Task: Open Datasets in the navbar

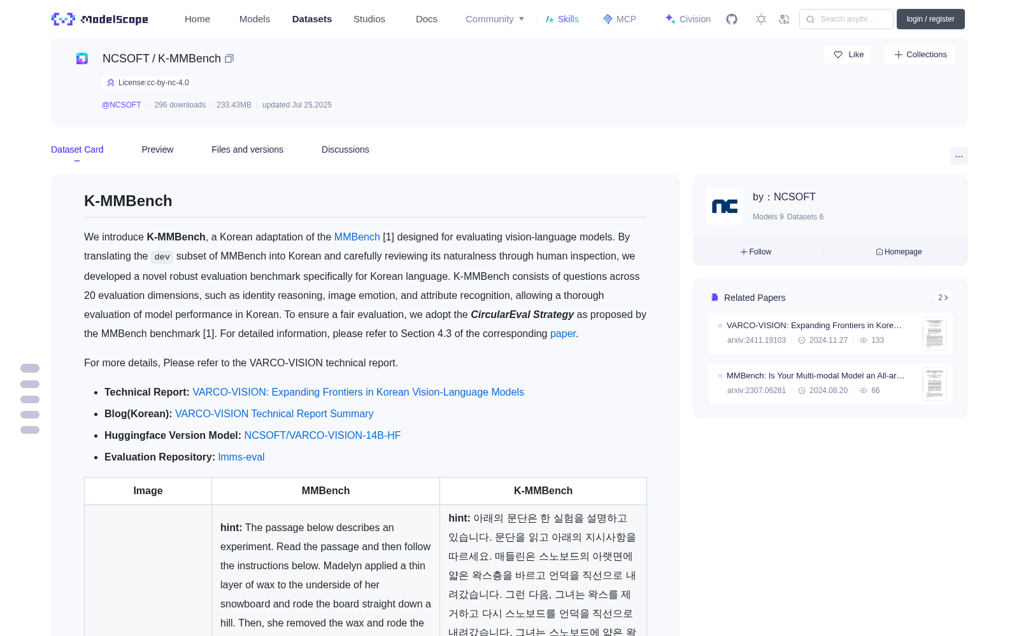Action: pos(312,19)
